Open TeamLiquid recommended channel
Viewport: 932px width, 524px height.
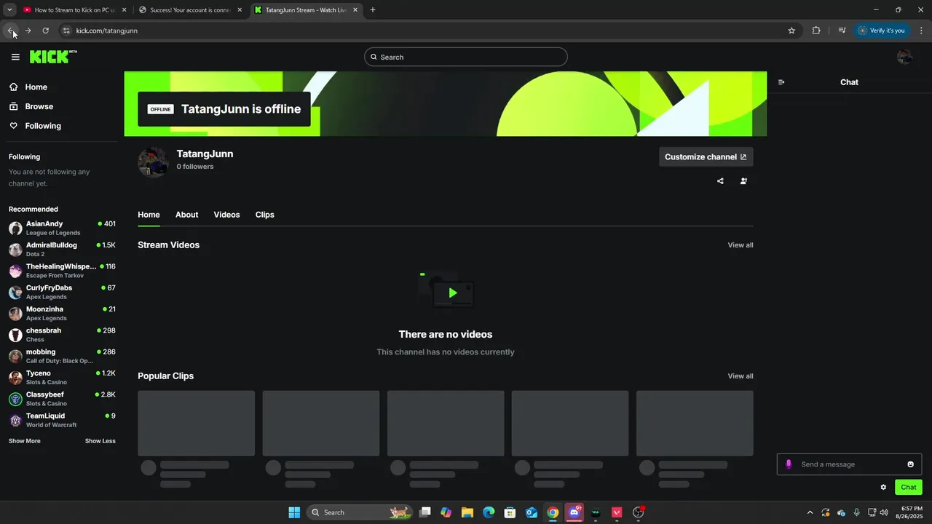tap(62, 420)
